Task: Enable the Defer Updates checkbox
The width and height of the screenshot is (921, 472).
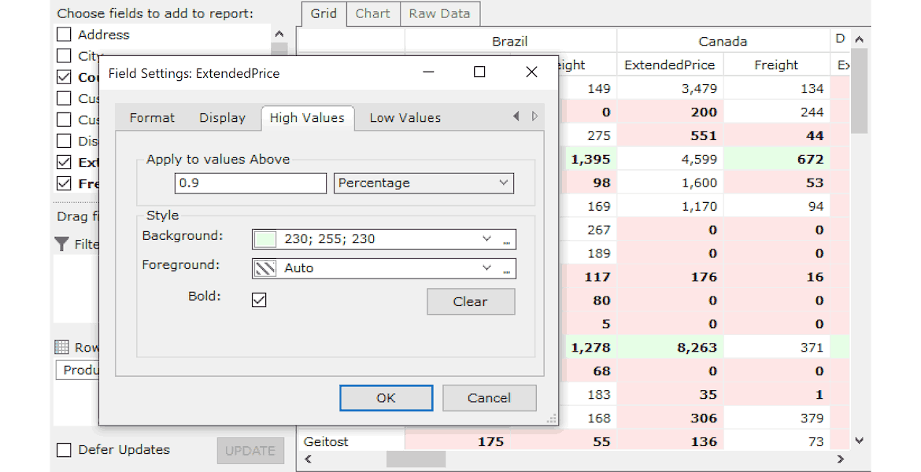Action: click(x=65, y=450)
